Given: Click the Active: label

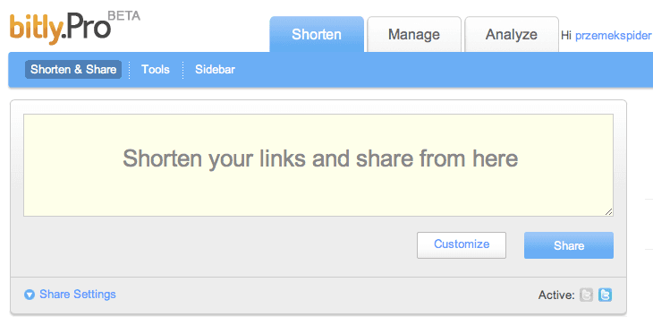Looking at the screenshot, I should [x=556, y=295].
